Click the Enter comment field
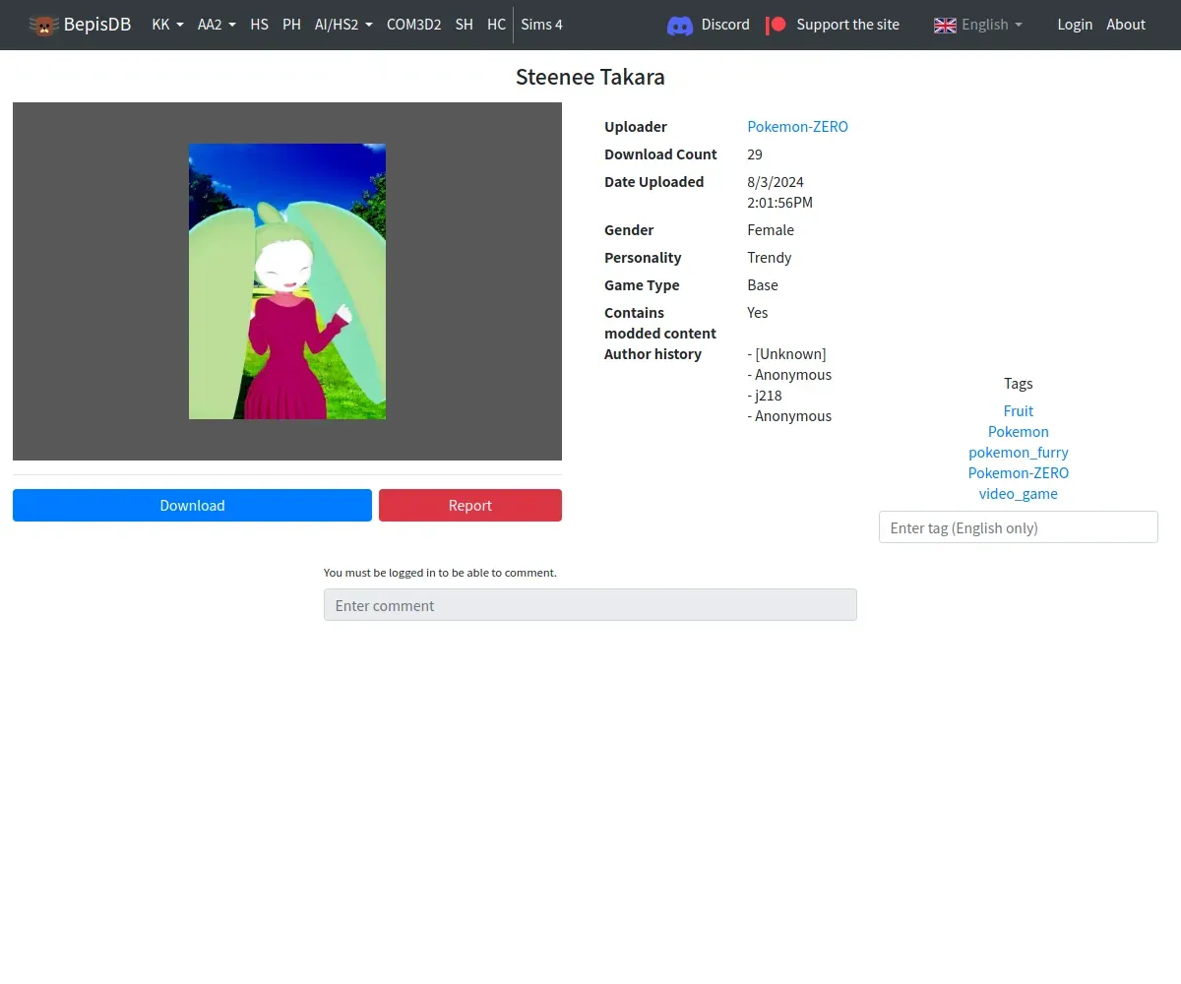This screenshot has height=984, width=1181. (x=590, y=605)
